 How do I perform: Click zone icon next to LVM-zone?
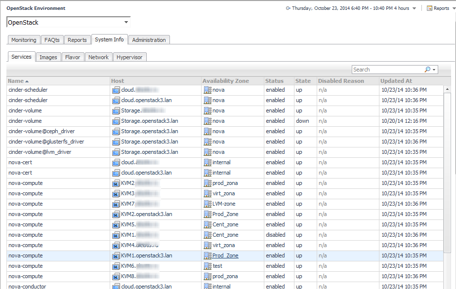point(207,204)
